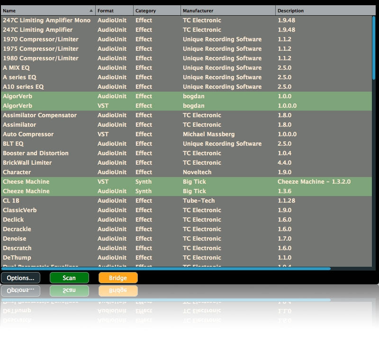This screenshot has height=337, width=379.
Task: Click version 1.1.28 in CL 1B row
Action: [x=287, y=200]
